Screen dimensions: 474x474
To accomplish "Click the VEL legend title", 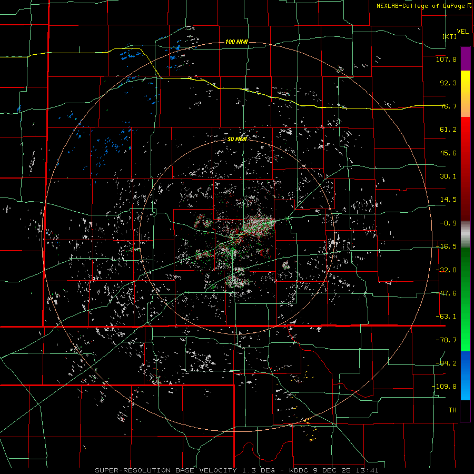I will click(462, 32).
